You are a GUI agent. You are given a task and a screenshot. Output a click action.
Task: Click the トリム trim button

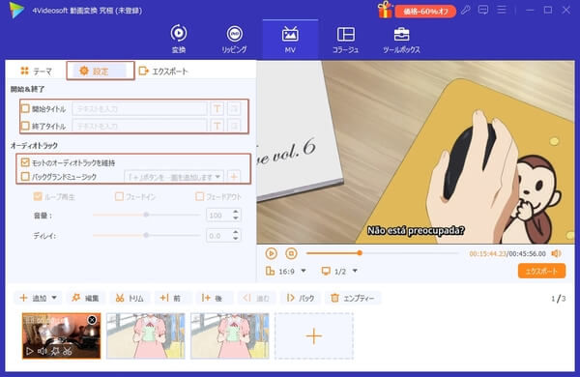(130, 298)
